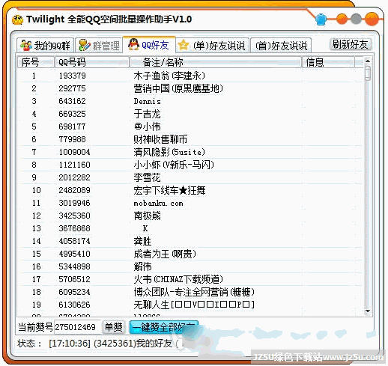
Task: Select the @小伟 row
Action: (x=190, y=126)
